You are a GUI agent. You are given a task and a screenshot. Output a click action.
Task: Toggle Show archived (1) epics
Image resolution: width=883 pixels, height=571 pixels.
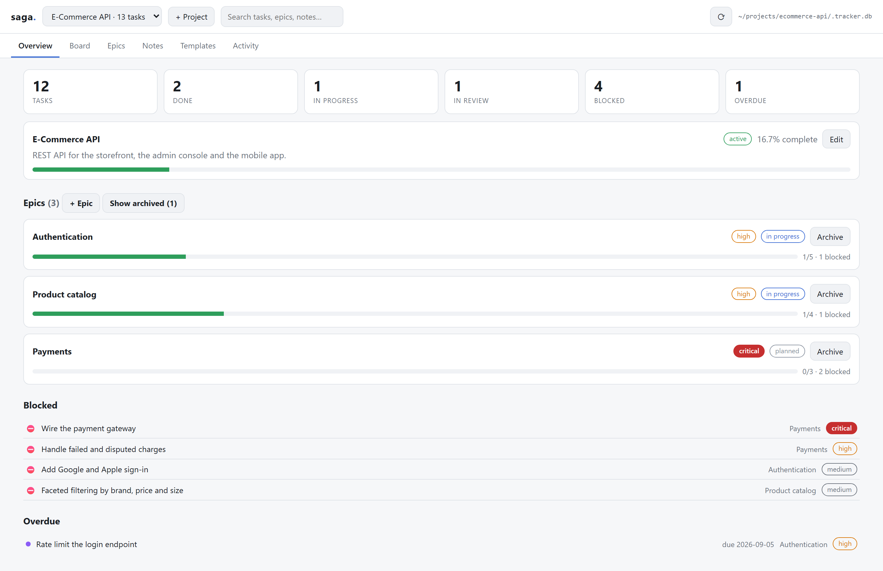click(x=143, y=203)
